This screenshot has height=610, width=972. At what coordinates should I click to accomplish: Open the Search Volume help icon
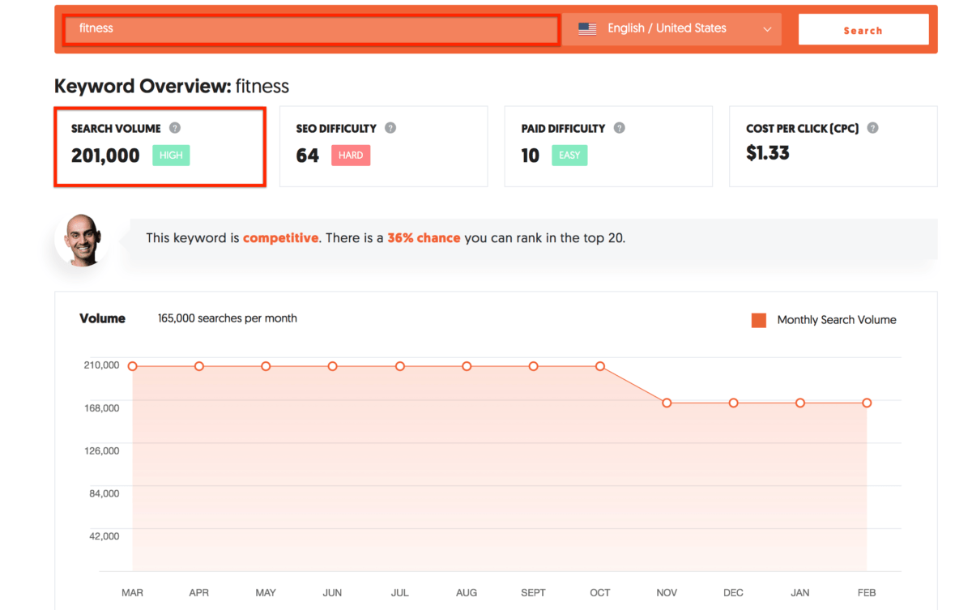point(175,128)
